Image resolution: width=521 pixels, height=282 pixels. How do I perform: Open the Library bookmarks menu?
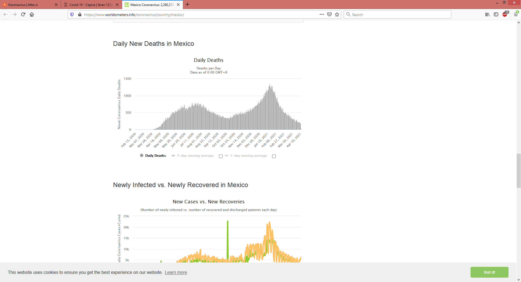tap(488, 14)
